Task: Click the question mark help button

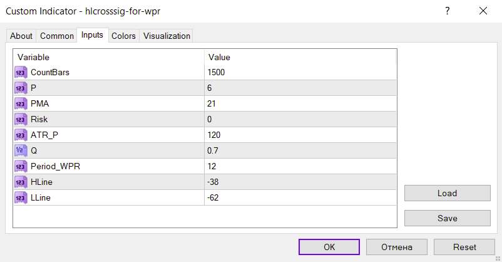Action: (448, 11)
